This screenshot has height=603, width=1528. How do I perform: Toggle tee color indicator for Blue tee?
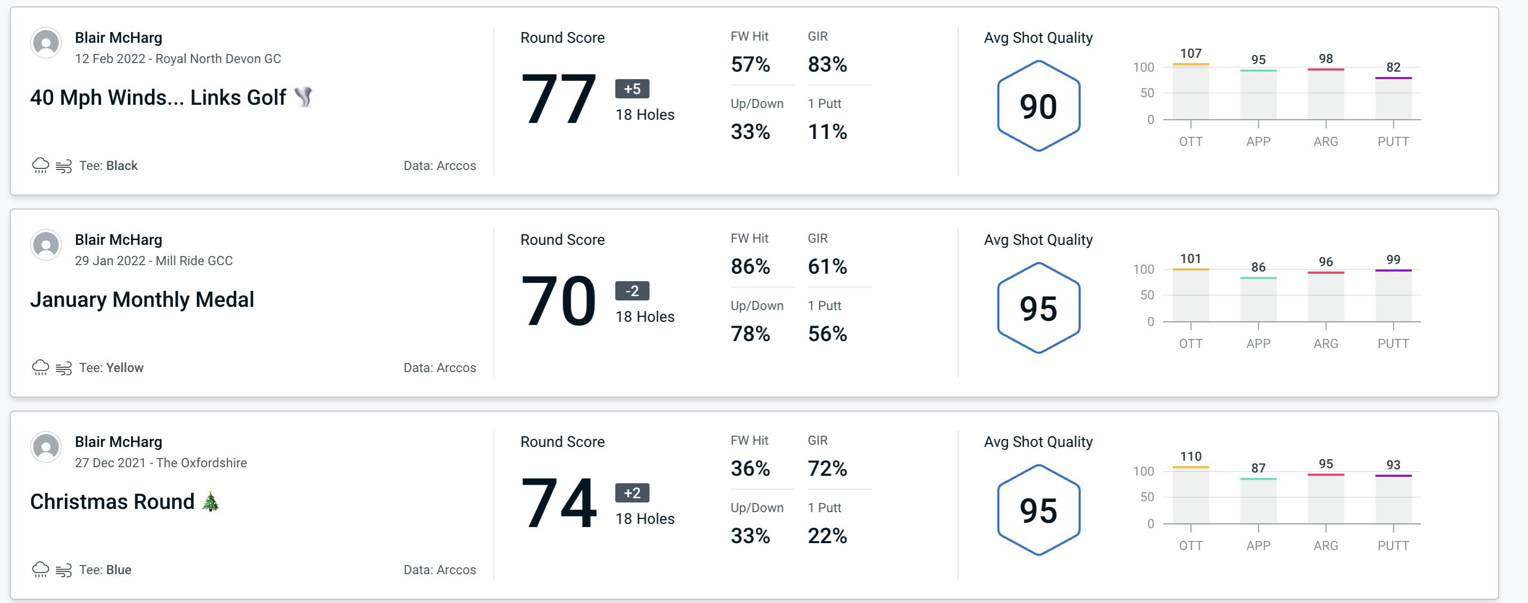pyautogui.click(x=104, y=569)
